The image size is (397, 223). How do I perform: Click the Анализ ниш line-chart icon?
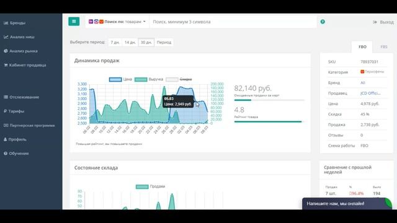(x=6, y=37)
